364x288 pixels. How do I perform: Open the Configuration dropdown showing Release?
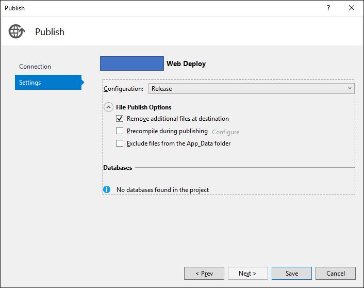(x=252, y=89)
